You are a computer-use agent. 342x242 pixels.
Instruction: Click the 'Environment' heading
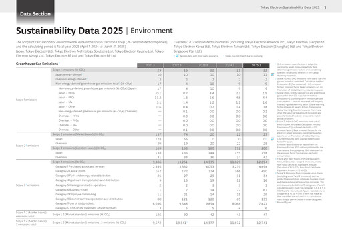(x=152, y=31)
